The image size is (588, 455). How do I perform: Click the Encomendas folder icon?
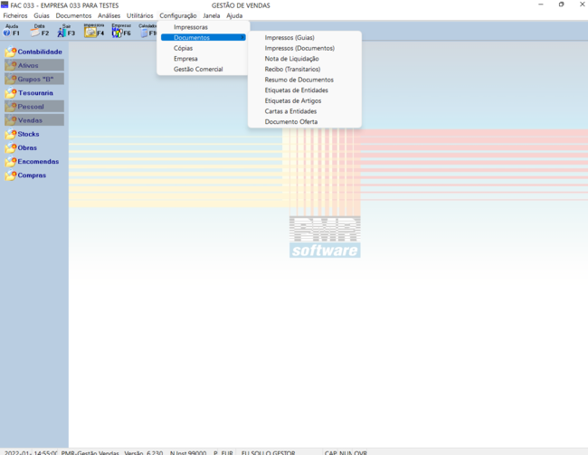tap(11, 161)
